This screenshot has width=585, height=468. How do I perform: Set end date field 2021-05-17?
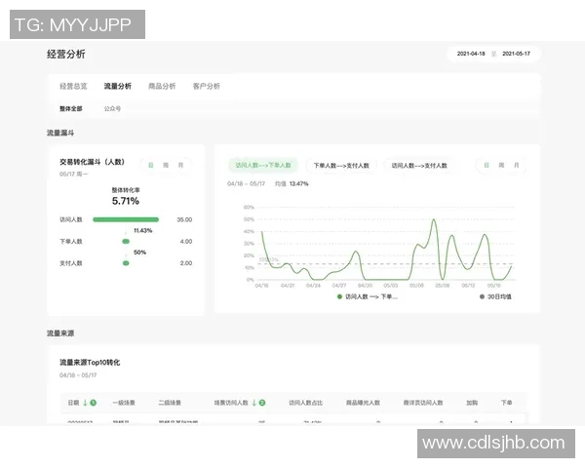(x=516, y=54)
